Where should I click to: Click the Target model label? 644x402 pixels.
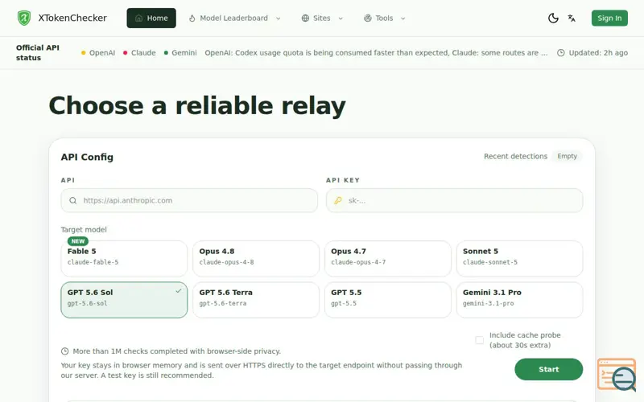(84, 230)
